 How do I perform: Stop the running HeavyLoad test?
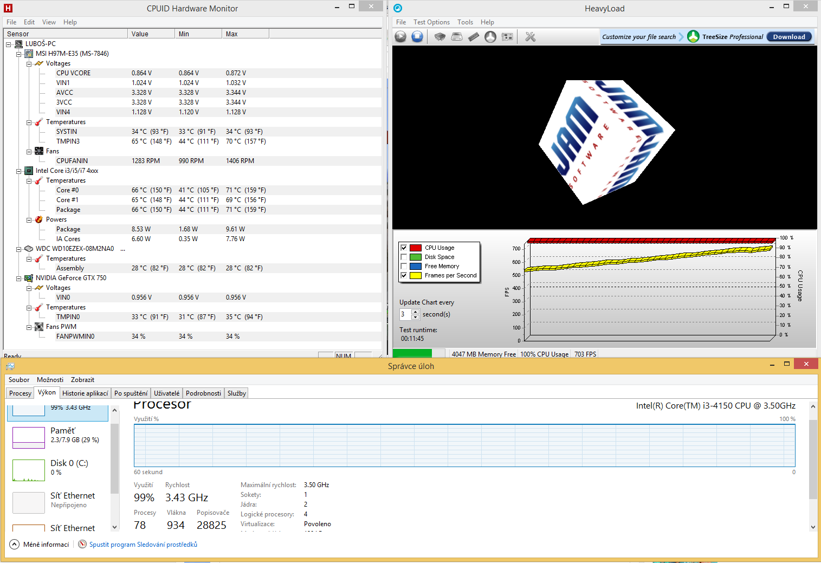coord(417,36)
